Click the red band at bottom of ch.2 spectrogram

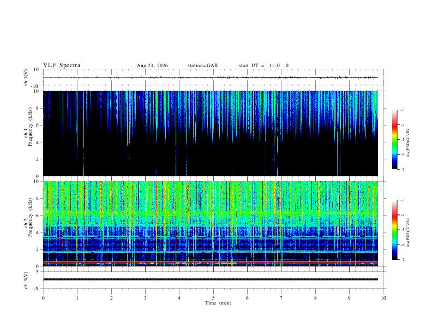point(211,264)
